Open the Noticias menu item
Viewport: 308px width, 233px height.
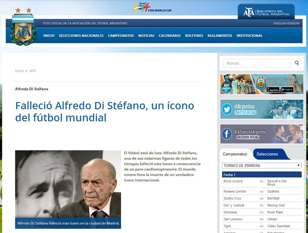pyautogui.click(x=146, y=36)
